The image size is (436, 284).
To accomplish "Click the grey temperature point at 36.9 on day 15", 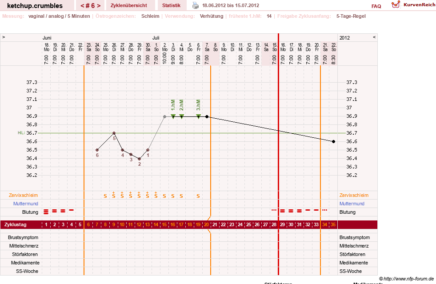I will coord(164,117).
